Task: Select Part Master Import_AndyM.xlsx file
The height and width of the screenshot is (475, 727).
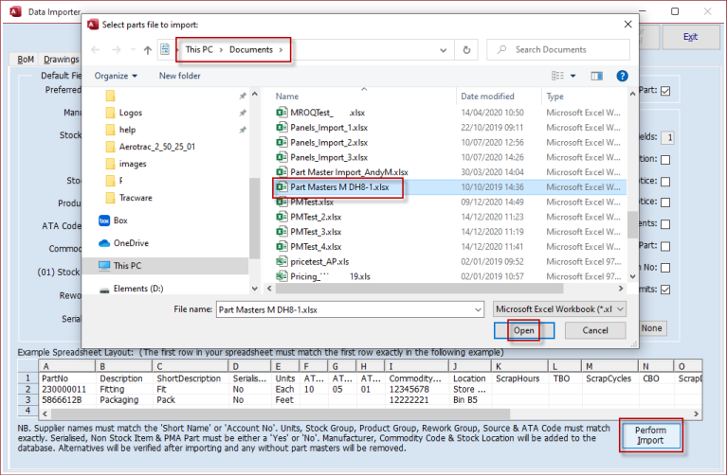Action: pyautogui.click(x=349, y=172)
